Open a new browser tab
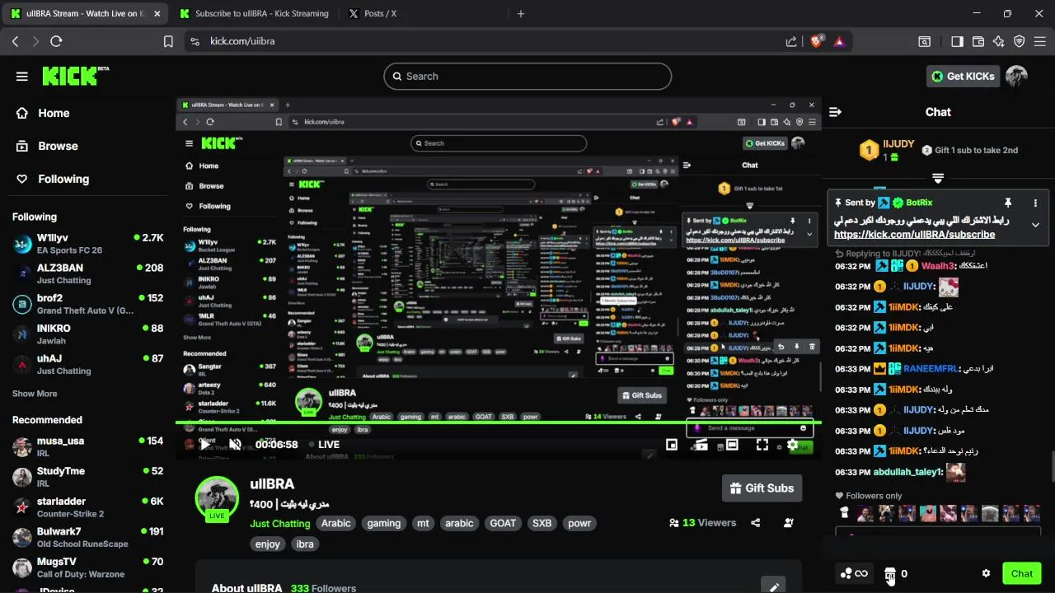 tap(521, 13)
